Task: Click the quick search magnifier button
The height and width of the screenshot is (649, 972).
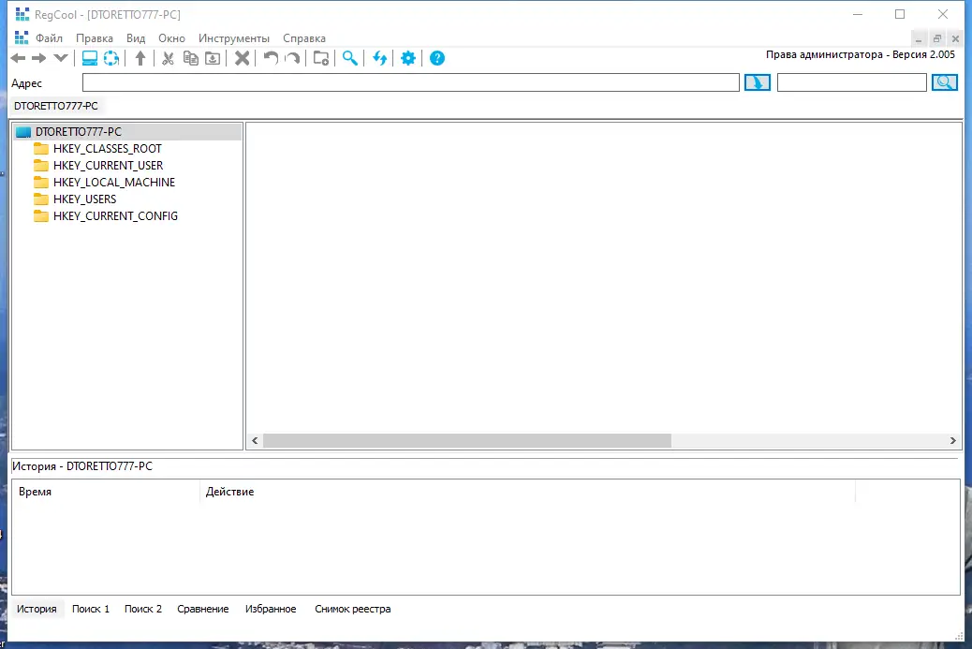Action: (x=945, y=82)
